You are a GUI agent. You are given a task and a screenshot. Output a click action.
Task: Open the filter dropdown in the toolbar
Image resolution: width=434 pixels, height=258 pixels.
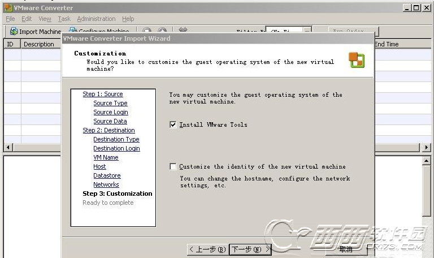(307, 30)
